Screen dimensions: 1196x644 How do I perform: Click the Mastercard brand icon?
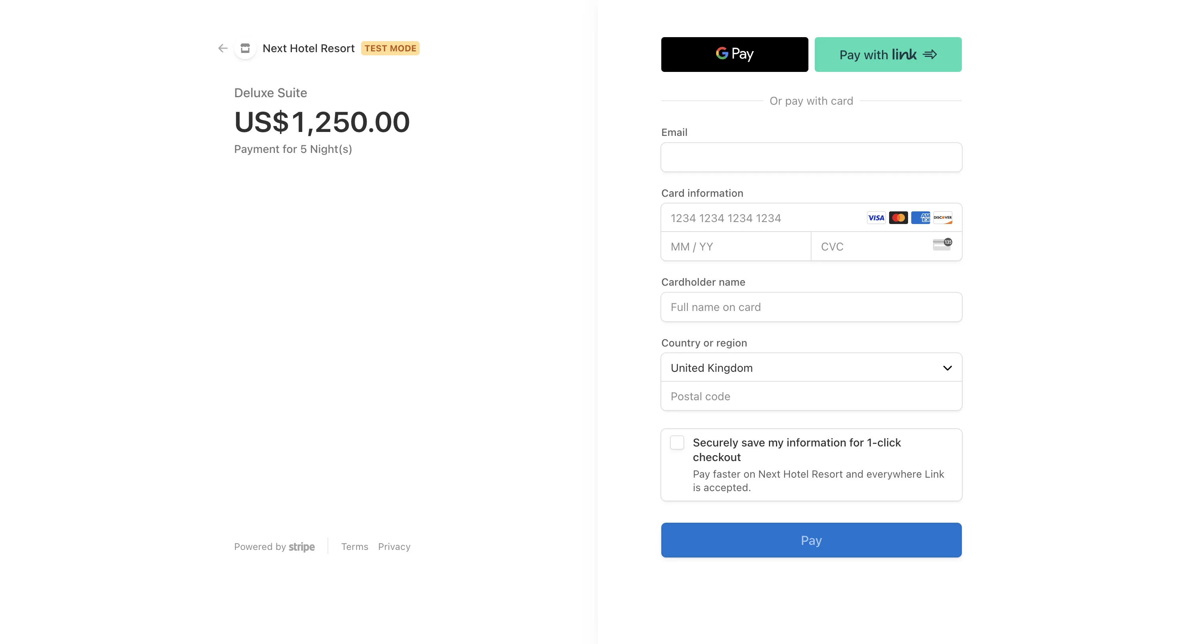898,217
